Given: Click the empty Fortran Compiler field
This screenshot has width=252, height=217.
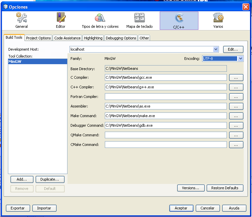Looking at the screenshot, I should click(x=166, y=97).
